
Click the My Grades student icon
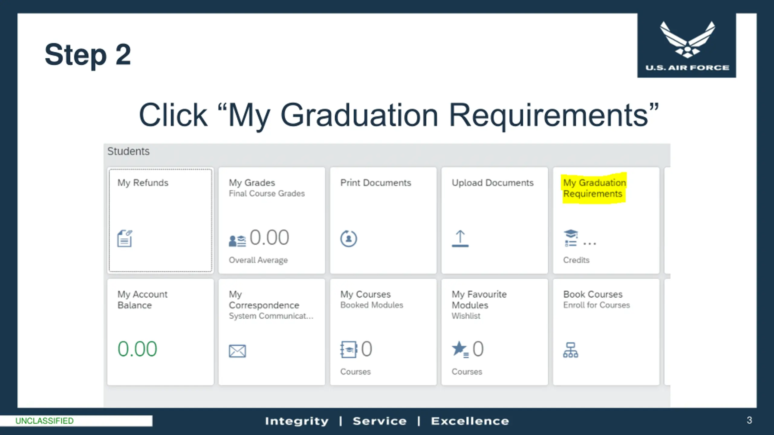coord(237,241)
